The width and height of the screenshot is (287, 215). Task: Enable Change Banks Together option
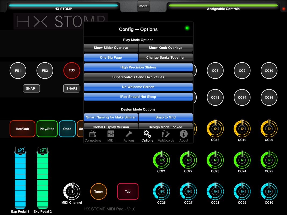165,58
